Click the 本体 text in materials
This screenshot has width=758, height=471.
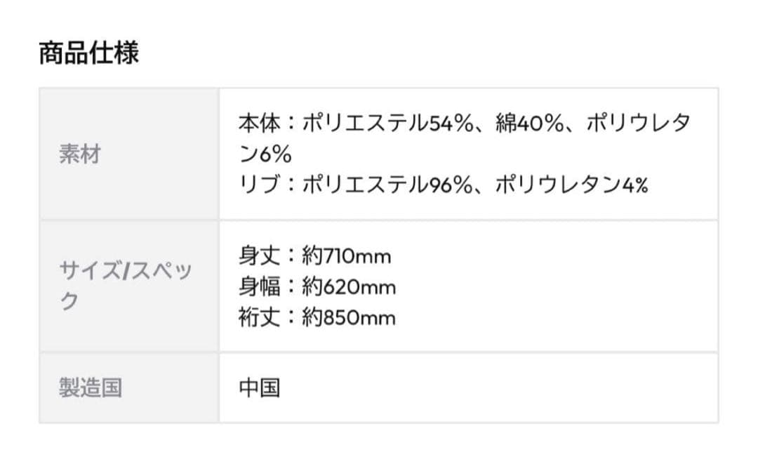click(259, 124)
